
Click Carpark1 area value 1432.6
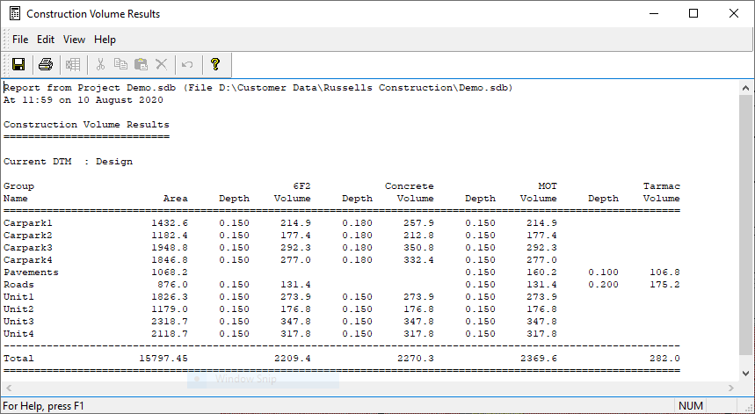(x=170, y=223)
